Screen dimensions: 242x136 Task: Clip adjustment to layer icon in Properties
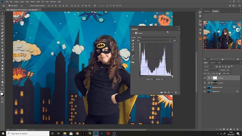click(x=161, y=92)
